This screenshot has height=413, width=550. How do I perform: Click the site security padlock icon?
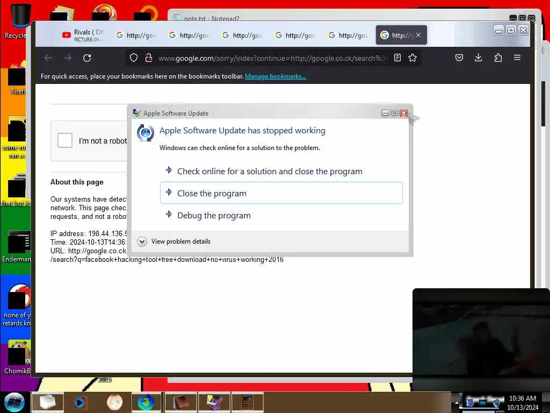point(148,58)
